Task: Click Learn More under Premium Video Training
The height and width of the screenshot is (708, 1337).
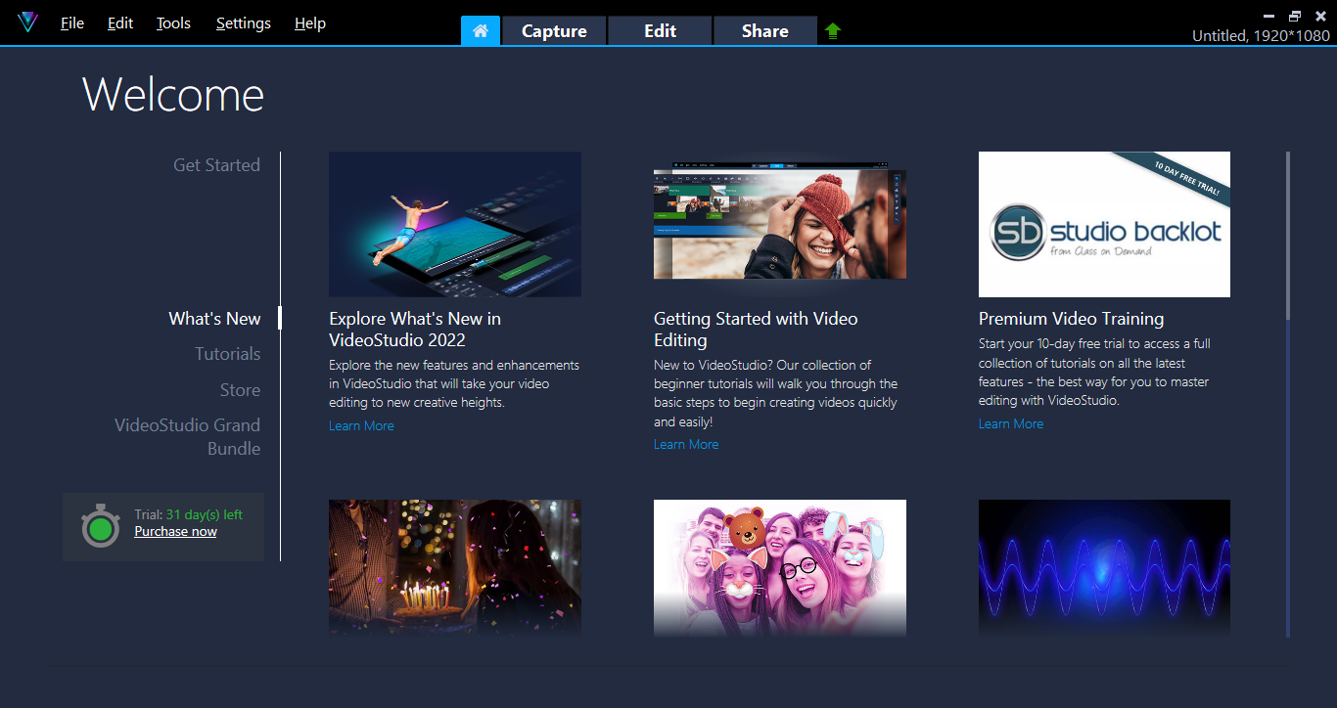Action: (1011, 423)
